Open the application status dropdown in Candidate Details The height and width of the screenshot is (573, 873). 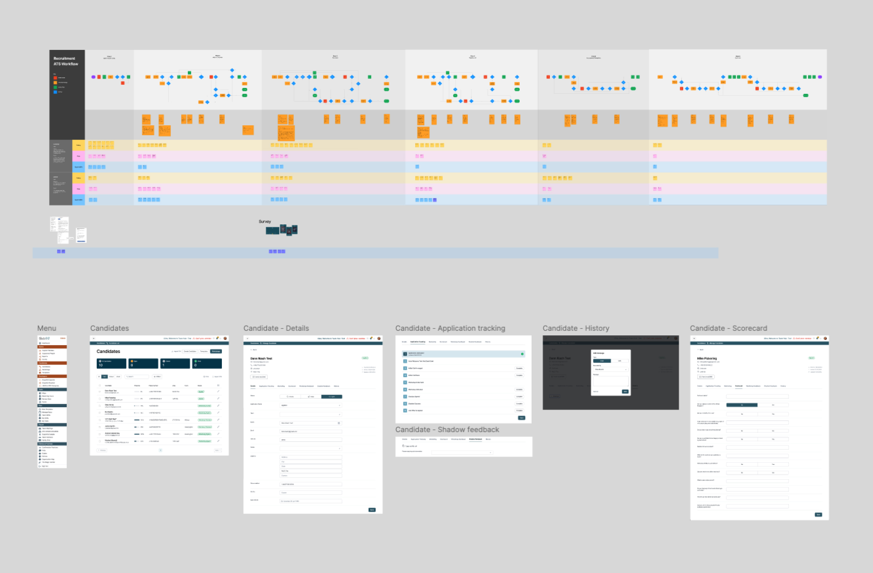311,405
